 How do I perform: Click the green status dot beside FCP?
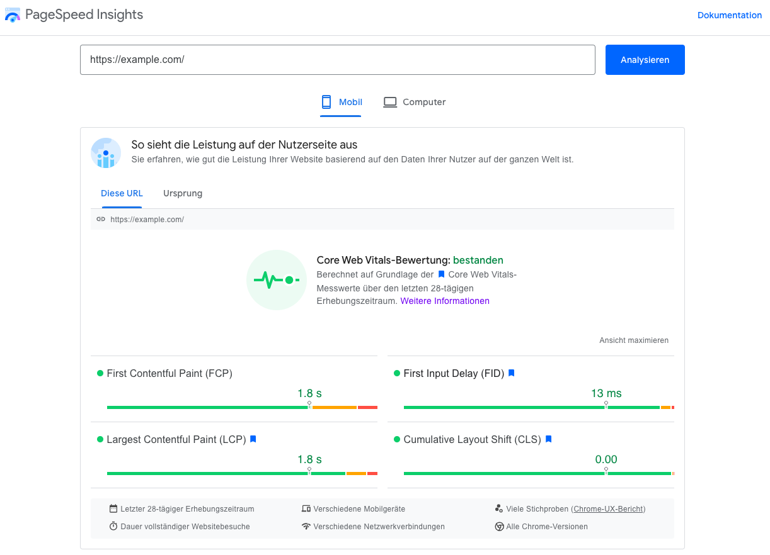[x=100, y=373]
